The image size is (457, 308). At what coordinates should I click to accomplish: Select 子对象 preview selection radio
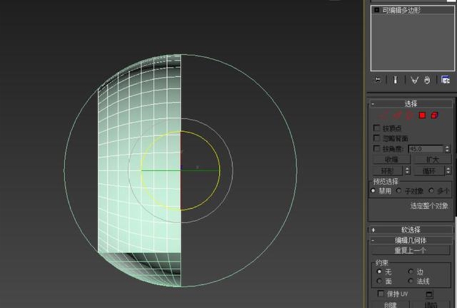(399, 191)
